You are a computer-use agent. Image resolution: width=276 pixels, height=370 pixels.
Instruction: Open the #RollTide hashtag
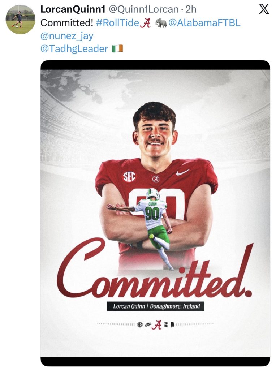tap(118, 23)
